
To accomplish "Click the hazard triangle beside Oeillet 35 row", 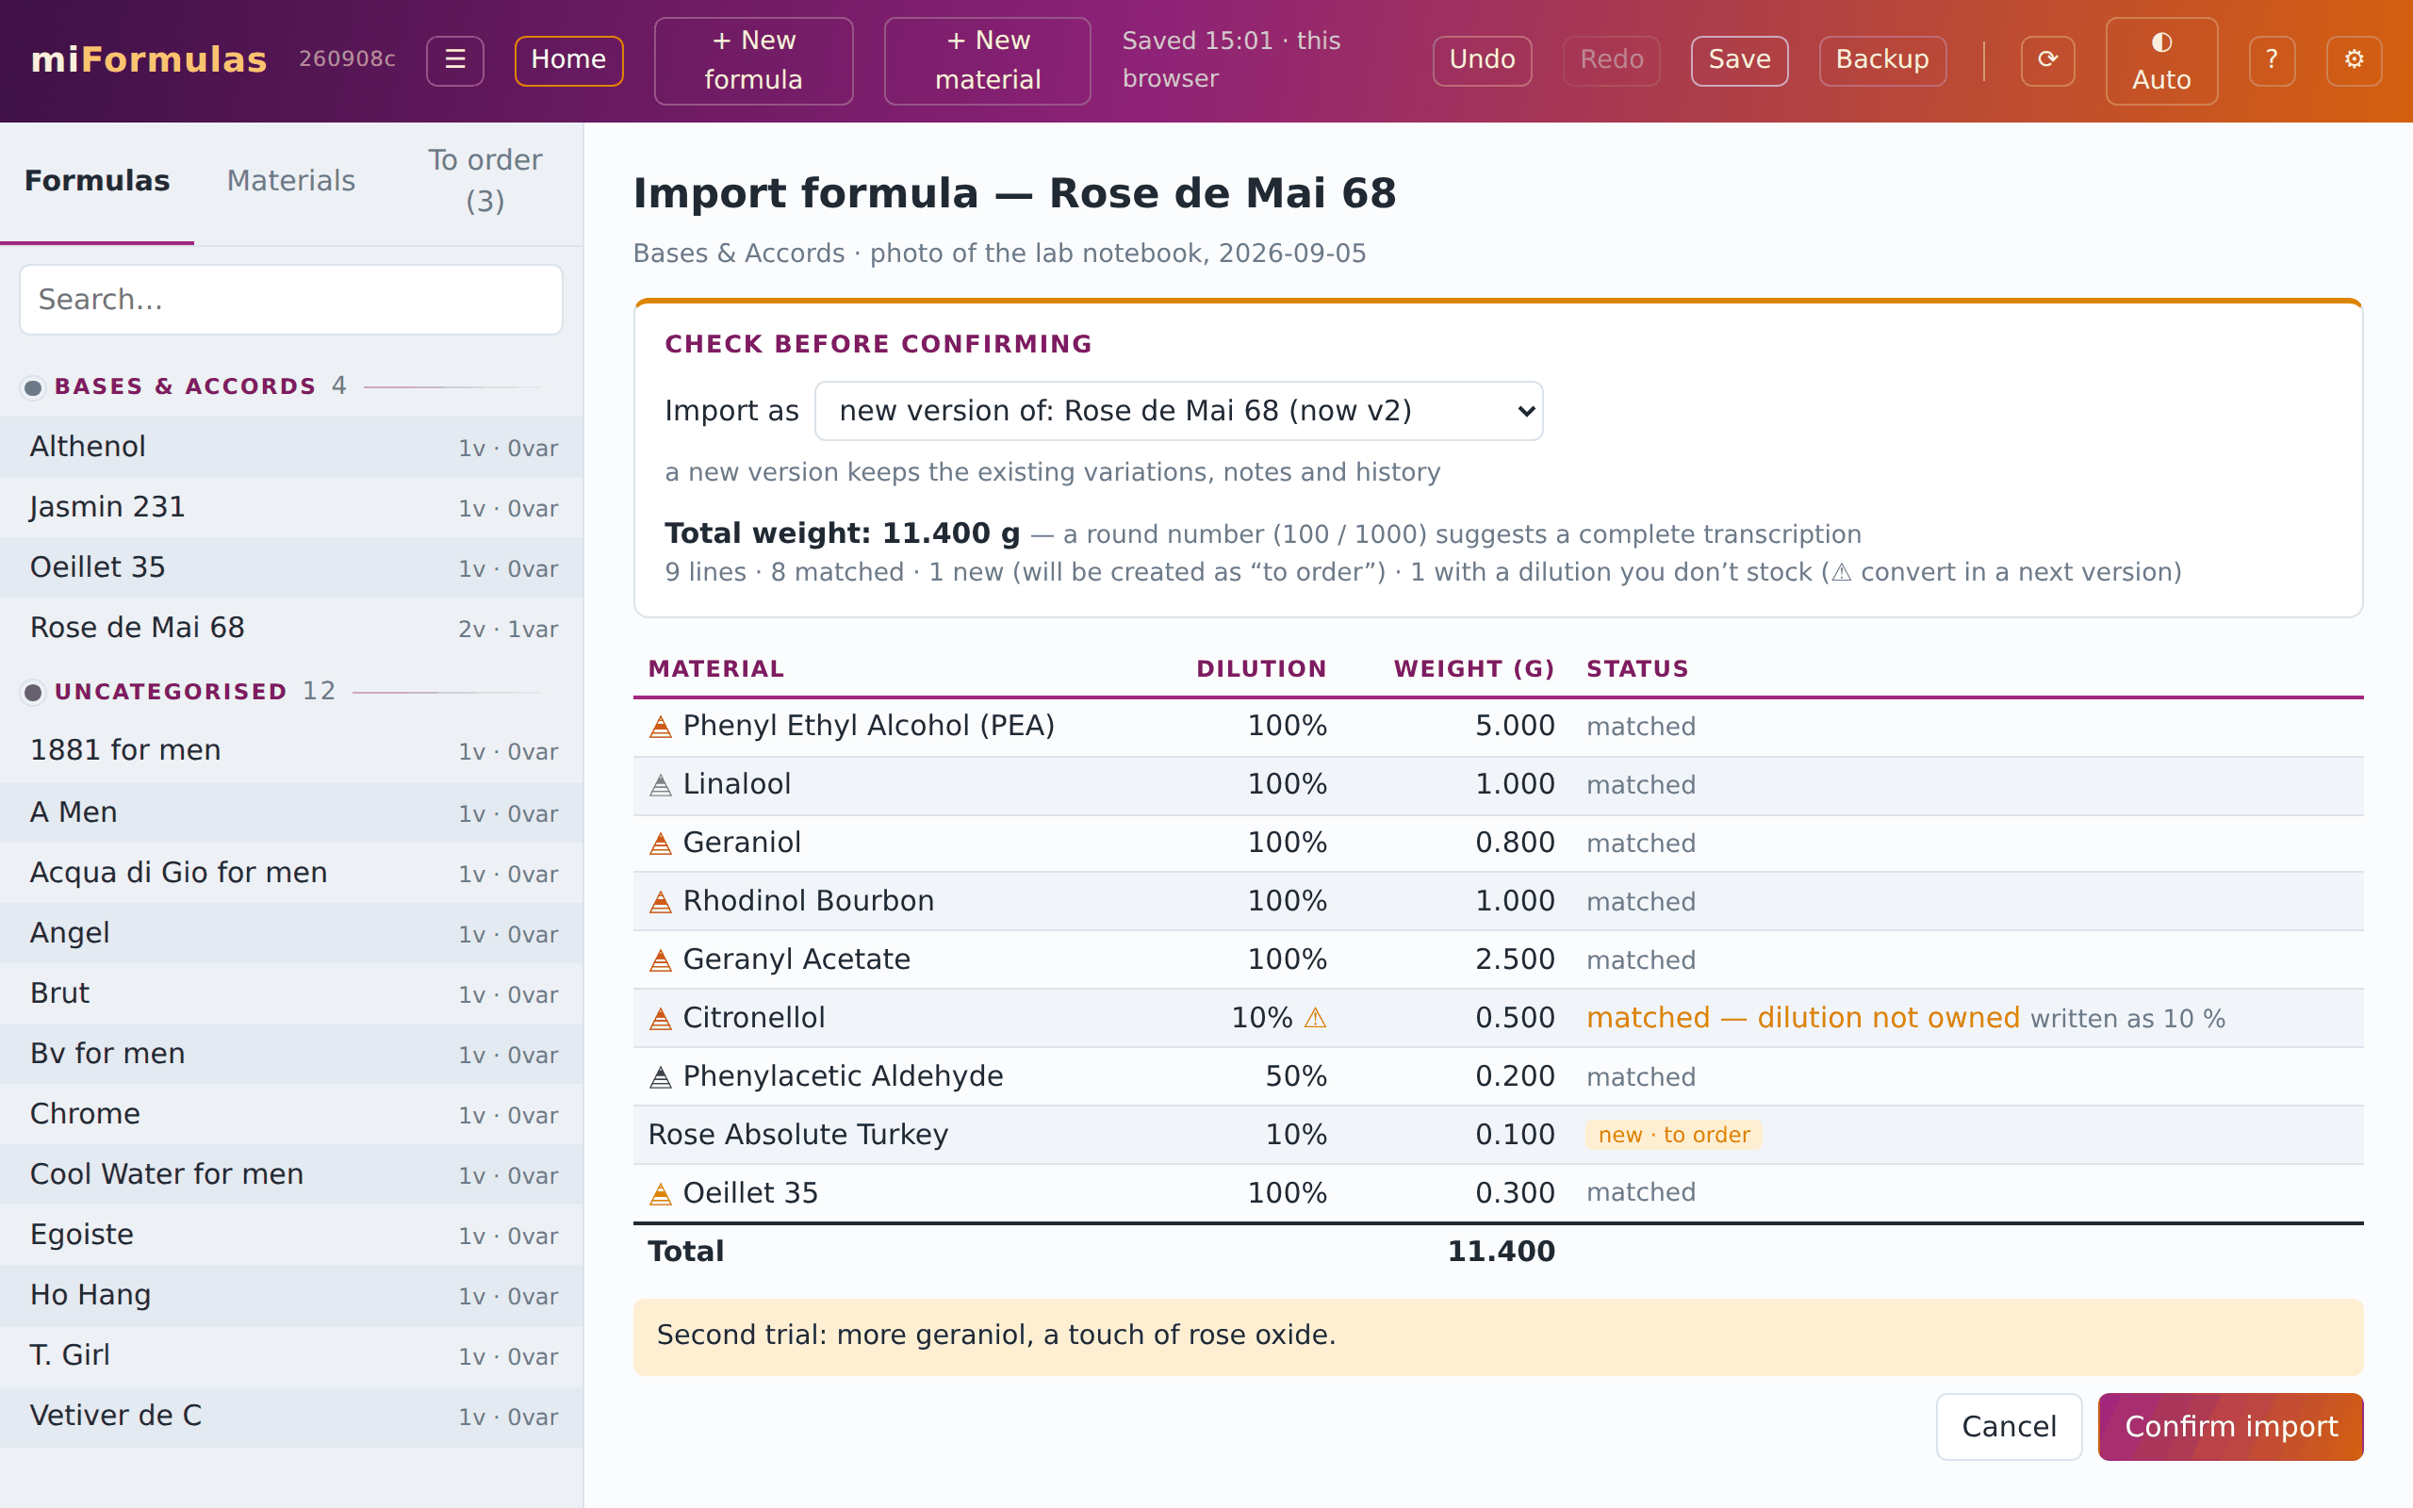I will point(660,1194).
